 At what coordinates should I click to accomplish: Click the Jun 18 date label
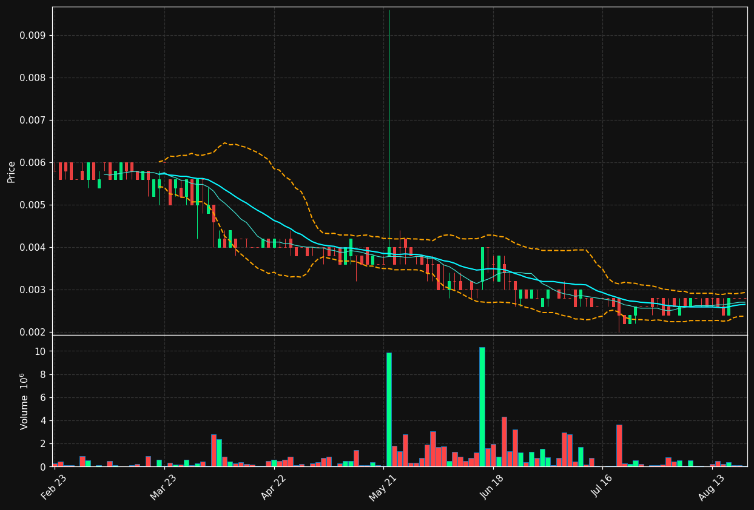(x=491, y=486)
